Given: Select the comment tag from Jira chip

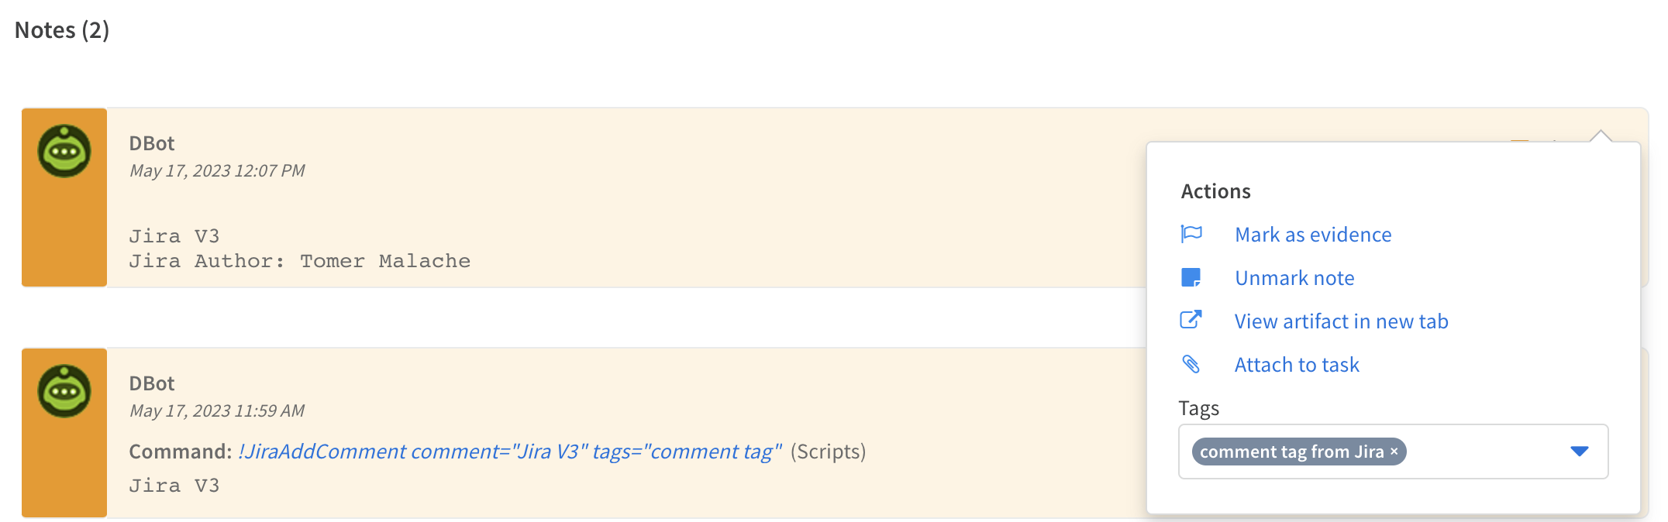Looking at the screenshot, I should click(x=1291, y=452).
